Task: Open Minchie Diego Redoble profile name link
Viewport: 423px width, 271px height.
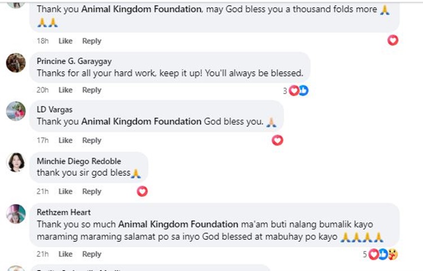Action: click(x=78, y=161)
